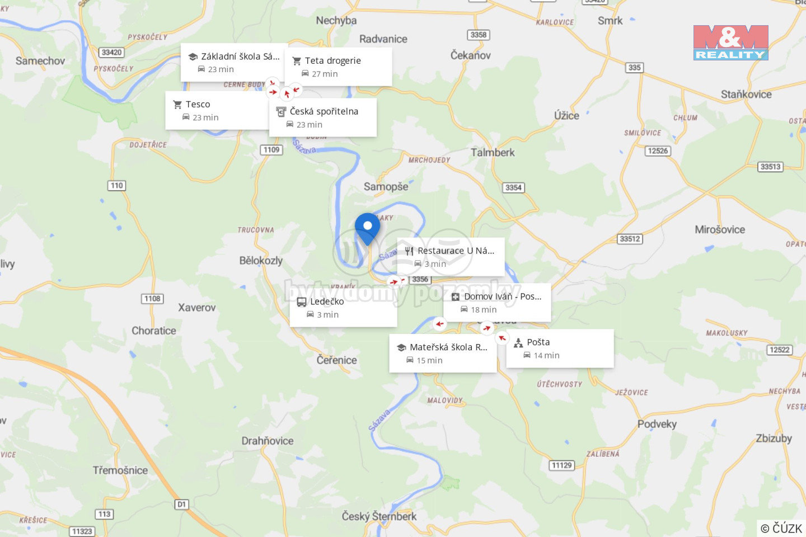Click the blue property location pin

coord(367,229)
